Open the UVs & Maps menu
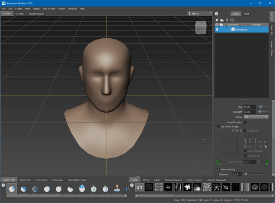The image size is (275, 203). point(49,8)
